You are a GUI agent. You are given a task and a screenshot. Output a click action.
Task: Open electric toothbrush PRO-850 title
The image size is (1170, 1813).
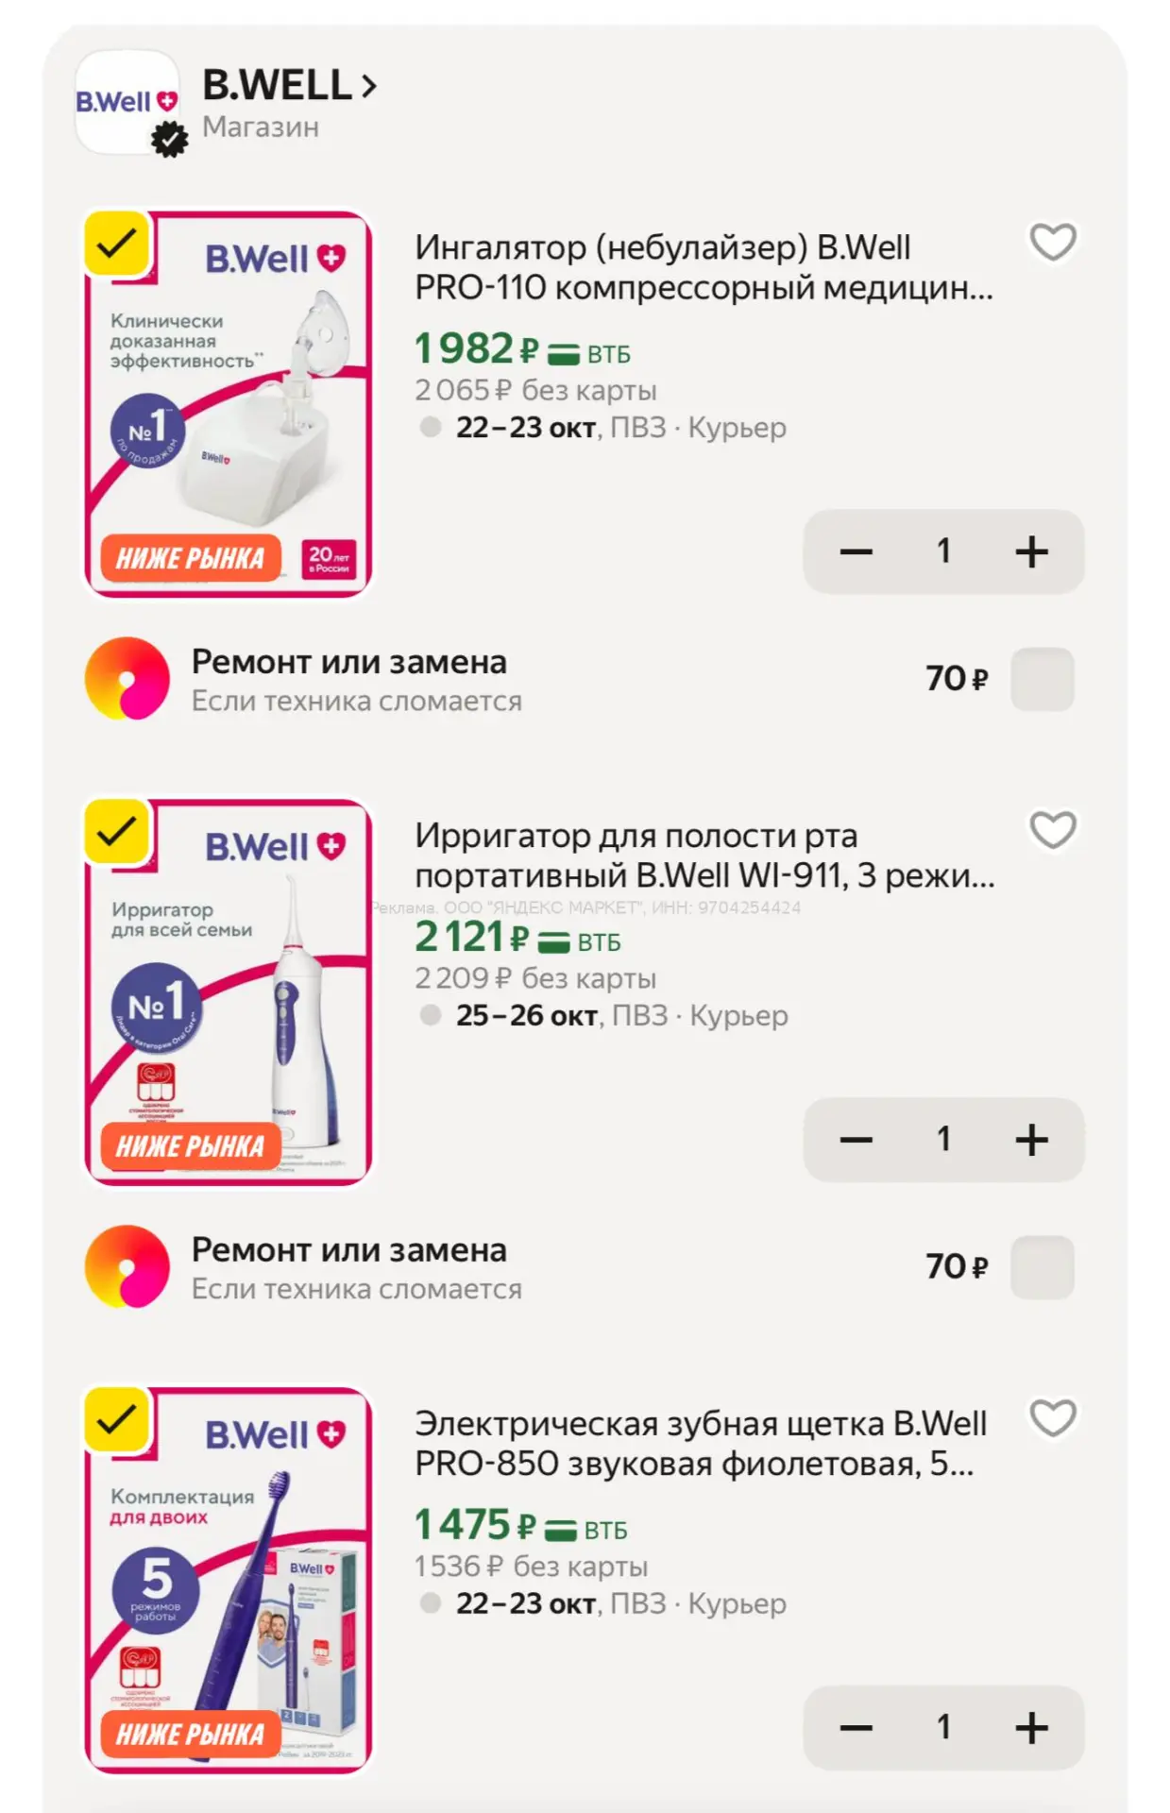tap(701, 1443)
